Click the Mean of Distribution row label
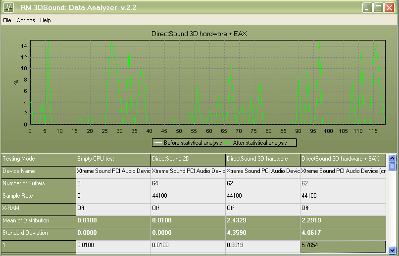The image size is (399, 256). [x=38, y=220]
